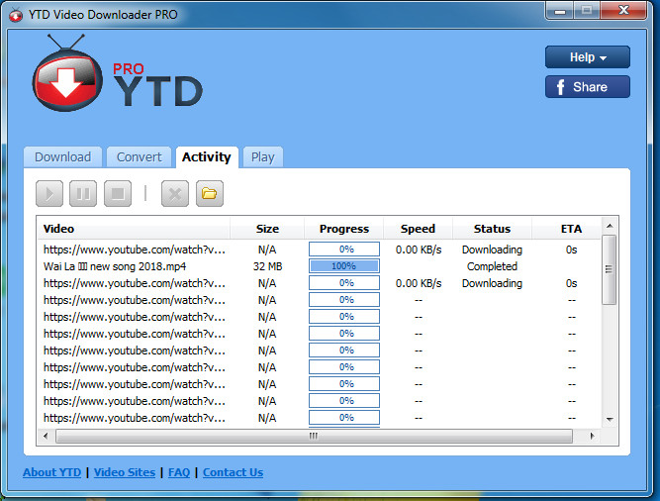Image resolution: width=660 pixels, height=501 pixels.
Task: Click the Stop toolbar button
Action: coord(118,194)
